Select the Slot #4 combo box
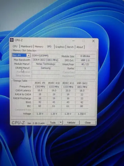 coord(21,55)
